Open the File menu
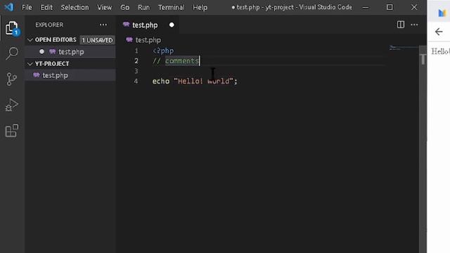450x253 pixels. [x=27, y=7]
